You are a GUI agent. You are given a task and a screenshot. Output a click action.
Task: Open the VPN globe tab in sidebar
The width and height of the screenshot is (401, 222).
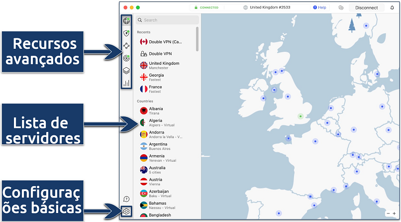[126, 20]
